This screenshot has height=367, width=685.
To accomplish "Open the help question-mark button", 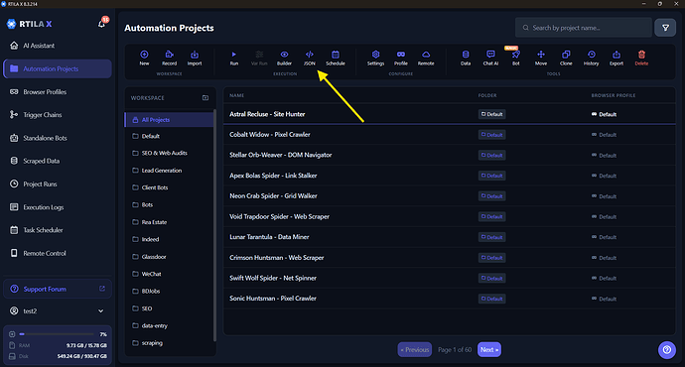I will [x=667, y=349].
